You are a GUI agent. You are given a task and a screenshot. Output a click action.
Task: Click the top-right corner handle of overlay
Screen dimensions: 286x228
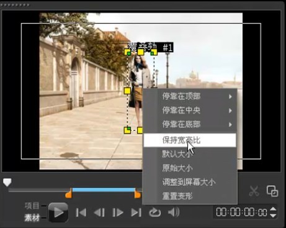[x=154, y=52]
